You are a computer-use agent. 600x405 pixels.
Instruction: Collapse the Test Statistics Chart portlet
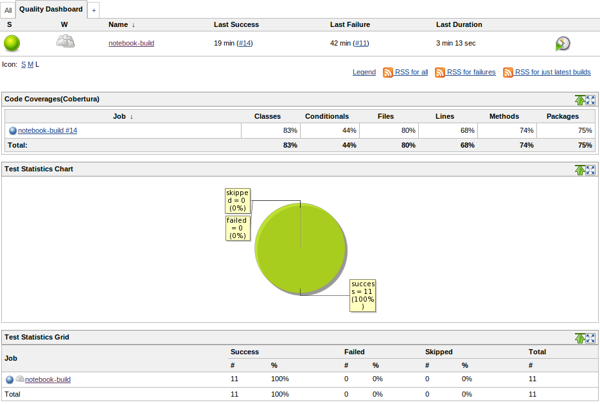(x=580, y=169)
